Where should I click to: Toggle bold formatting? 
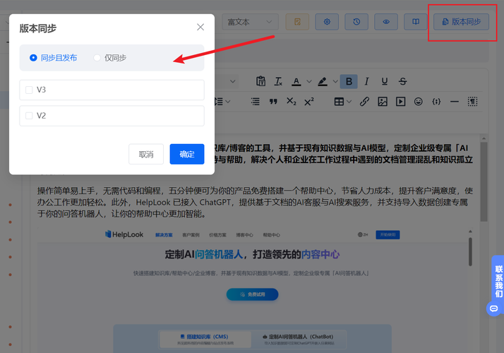pyautogui.click(x=349, y=81)
